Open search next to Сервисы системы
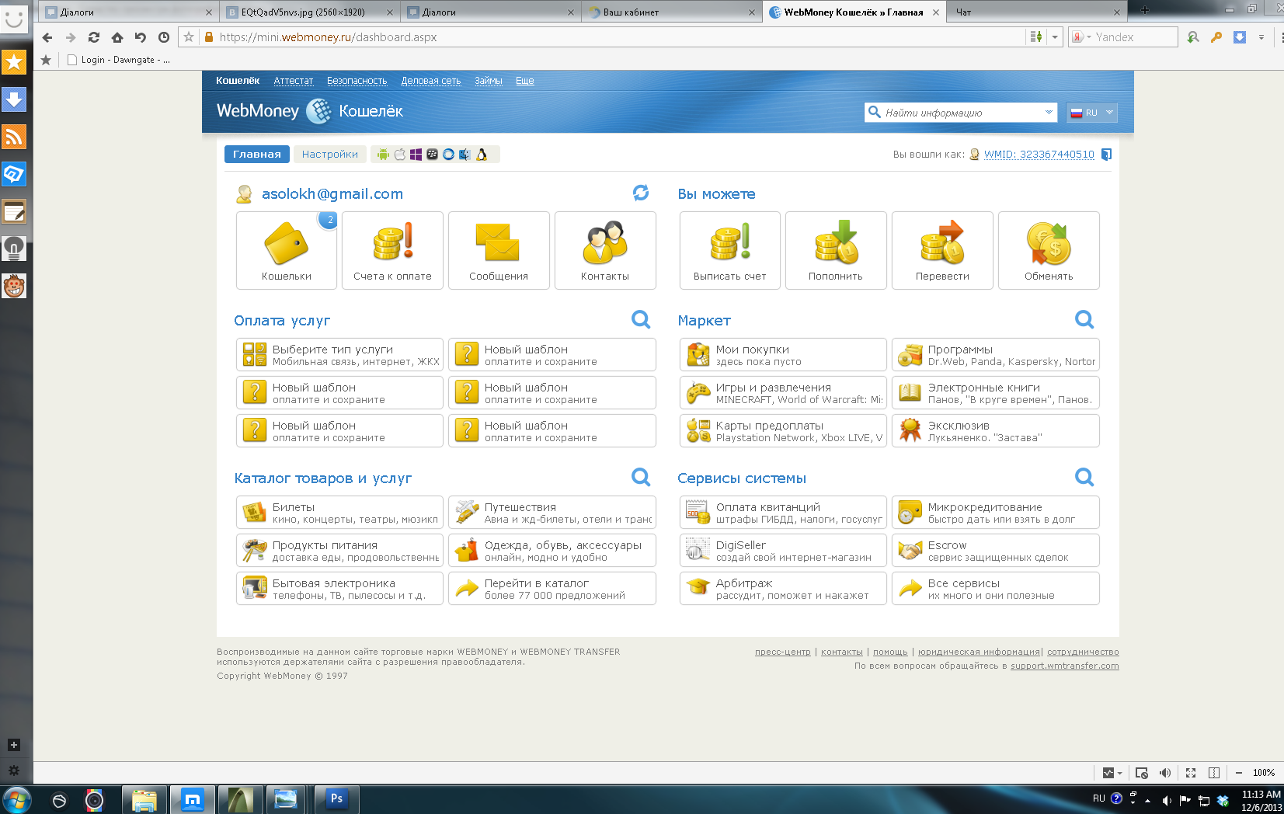This screenshot has width=1284, height=814. (1084, 477)
